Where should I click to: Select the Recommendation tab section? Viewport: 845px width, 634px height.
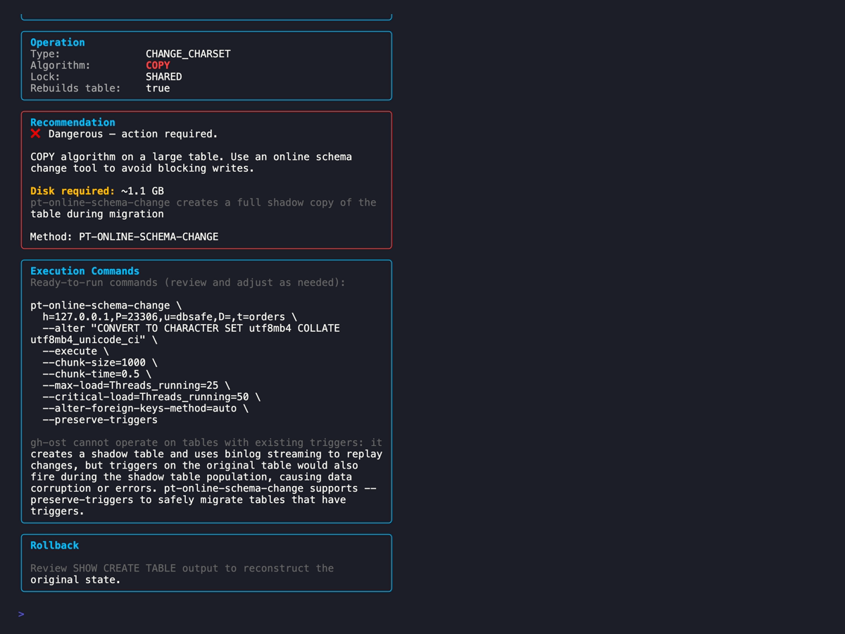(x=73, y=122)
